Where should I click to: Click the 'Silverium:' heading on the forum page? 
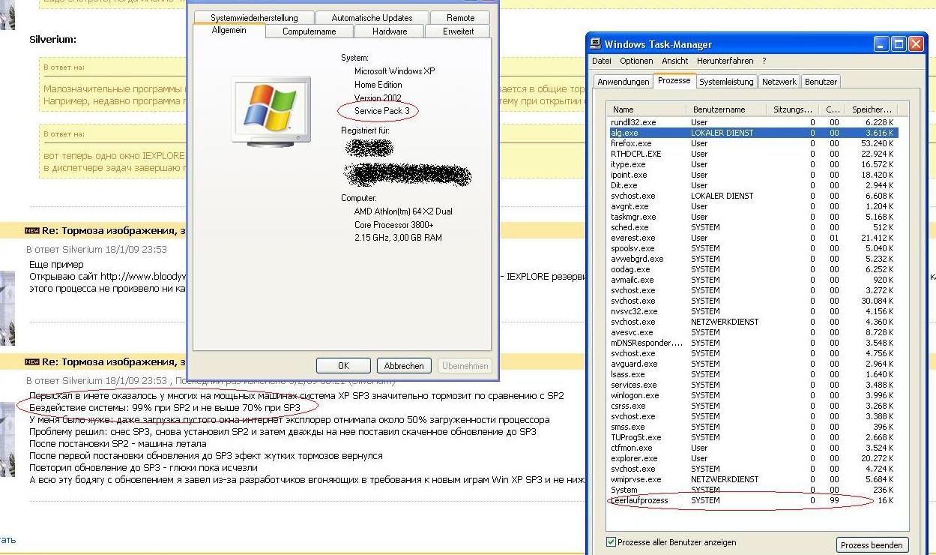(x=52, y=39)
